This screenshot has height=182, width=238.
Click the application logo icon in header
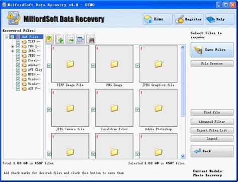point(14,18)
